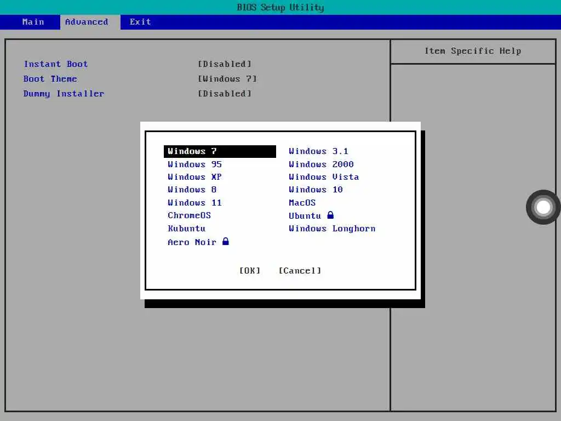Viewport: 561px width, 421px height.
Task: Switch to the Main tab
Action: point(33,22)
